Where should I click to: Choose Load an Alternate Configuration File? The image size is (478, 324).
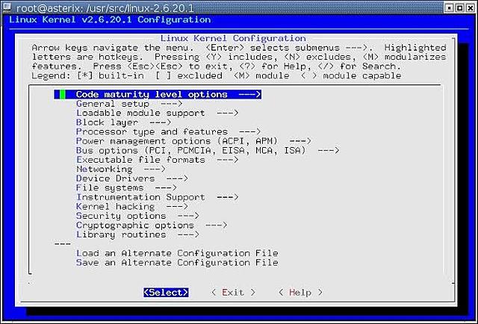[177, 253]
